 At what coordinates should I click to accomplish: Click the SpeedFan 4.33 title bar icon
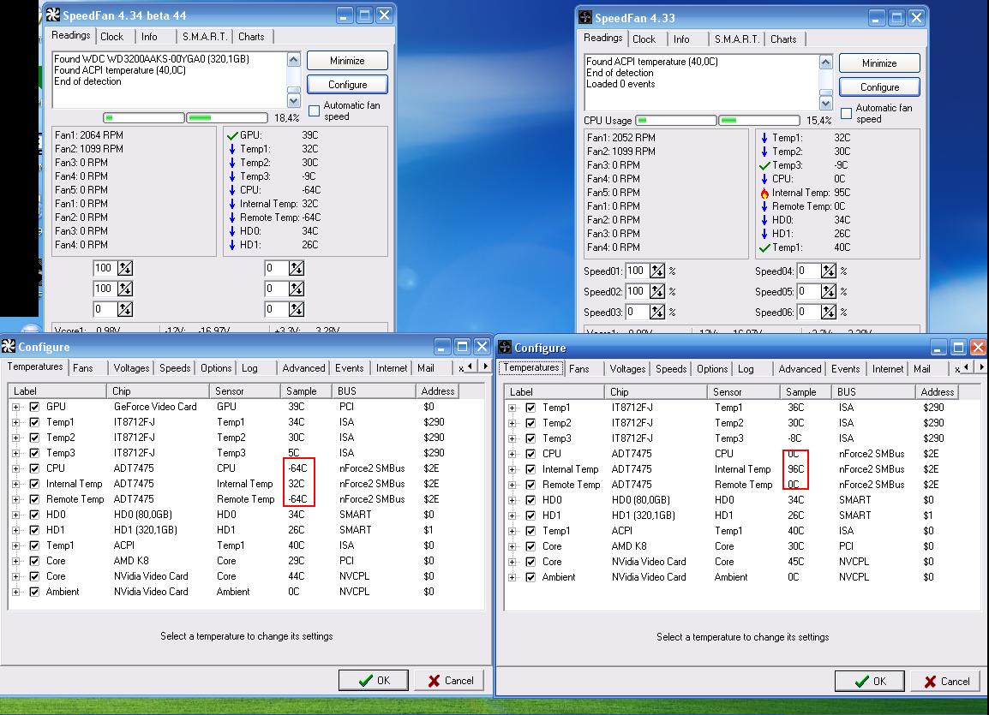pyautogui.click(x=585, y=17)
